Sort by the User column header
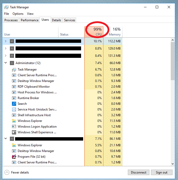178x180 pixels. [x=30, y=32]
